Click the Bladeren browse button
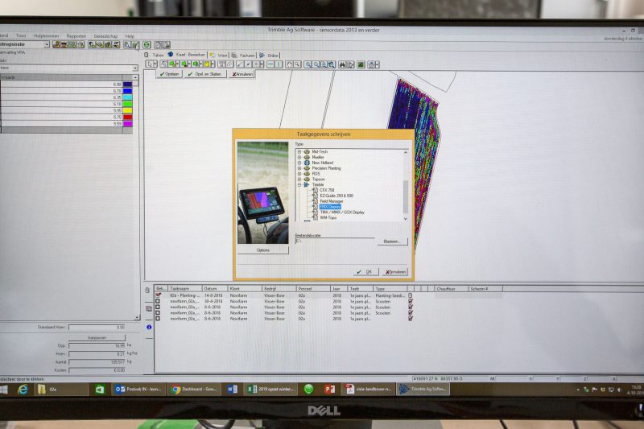 click(392, 241)
